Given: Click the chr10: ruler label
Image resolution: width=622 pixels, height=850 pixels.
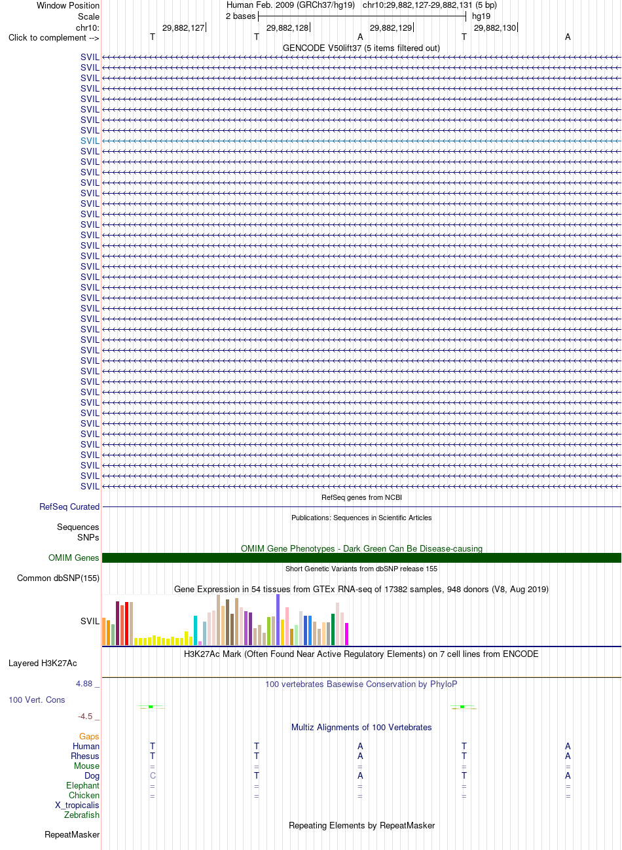Looking at the screenshot, I should coord(88,27).
